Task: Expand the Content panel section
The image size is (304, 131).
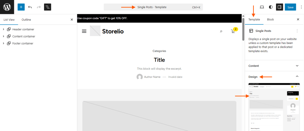Action: point(297,66)
